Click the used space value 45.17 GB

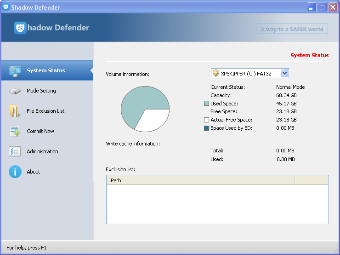(x=286, y=104)
